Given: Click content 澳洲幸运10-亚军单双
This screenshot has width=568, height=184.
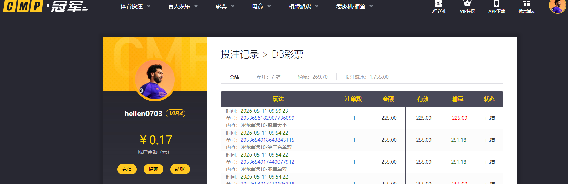Looking at the screenshot, I should click(264, 169).
